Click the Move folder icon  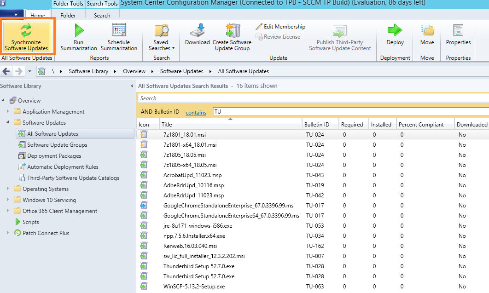click(427, 31)
